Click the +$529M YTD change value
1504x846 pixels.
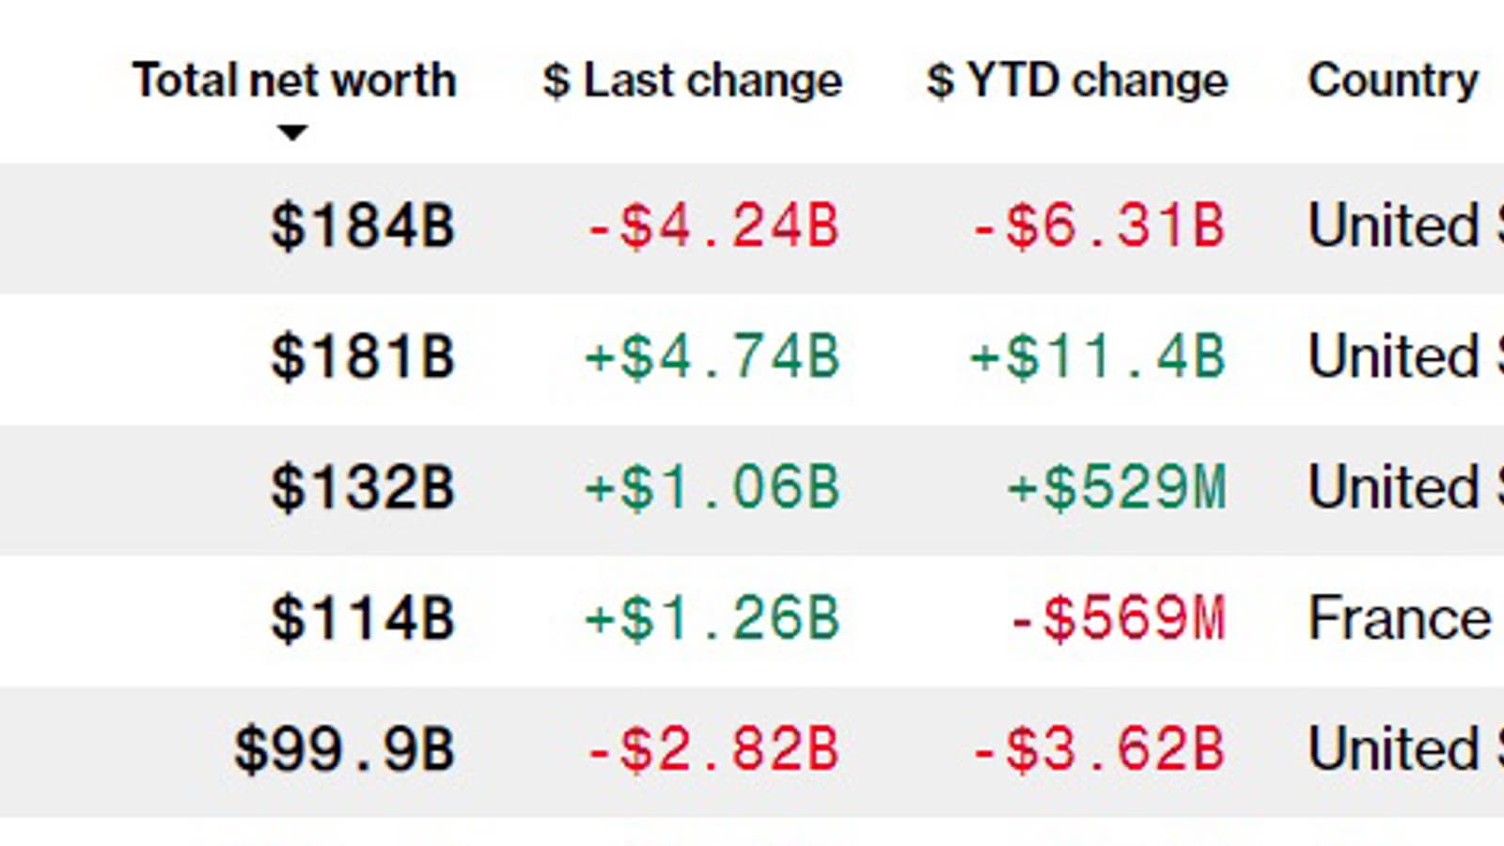pyautogui.click(x=1117, y=489)
